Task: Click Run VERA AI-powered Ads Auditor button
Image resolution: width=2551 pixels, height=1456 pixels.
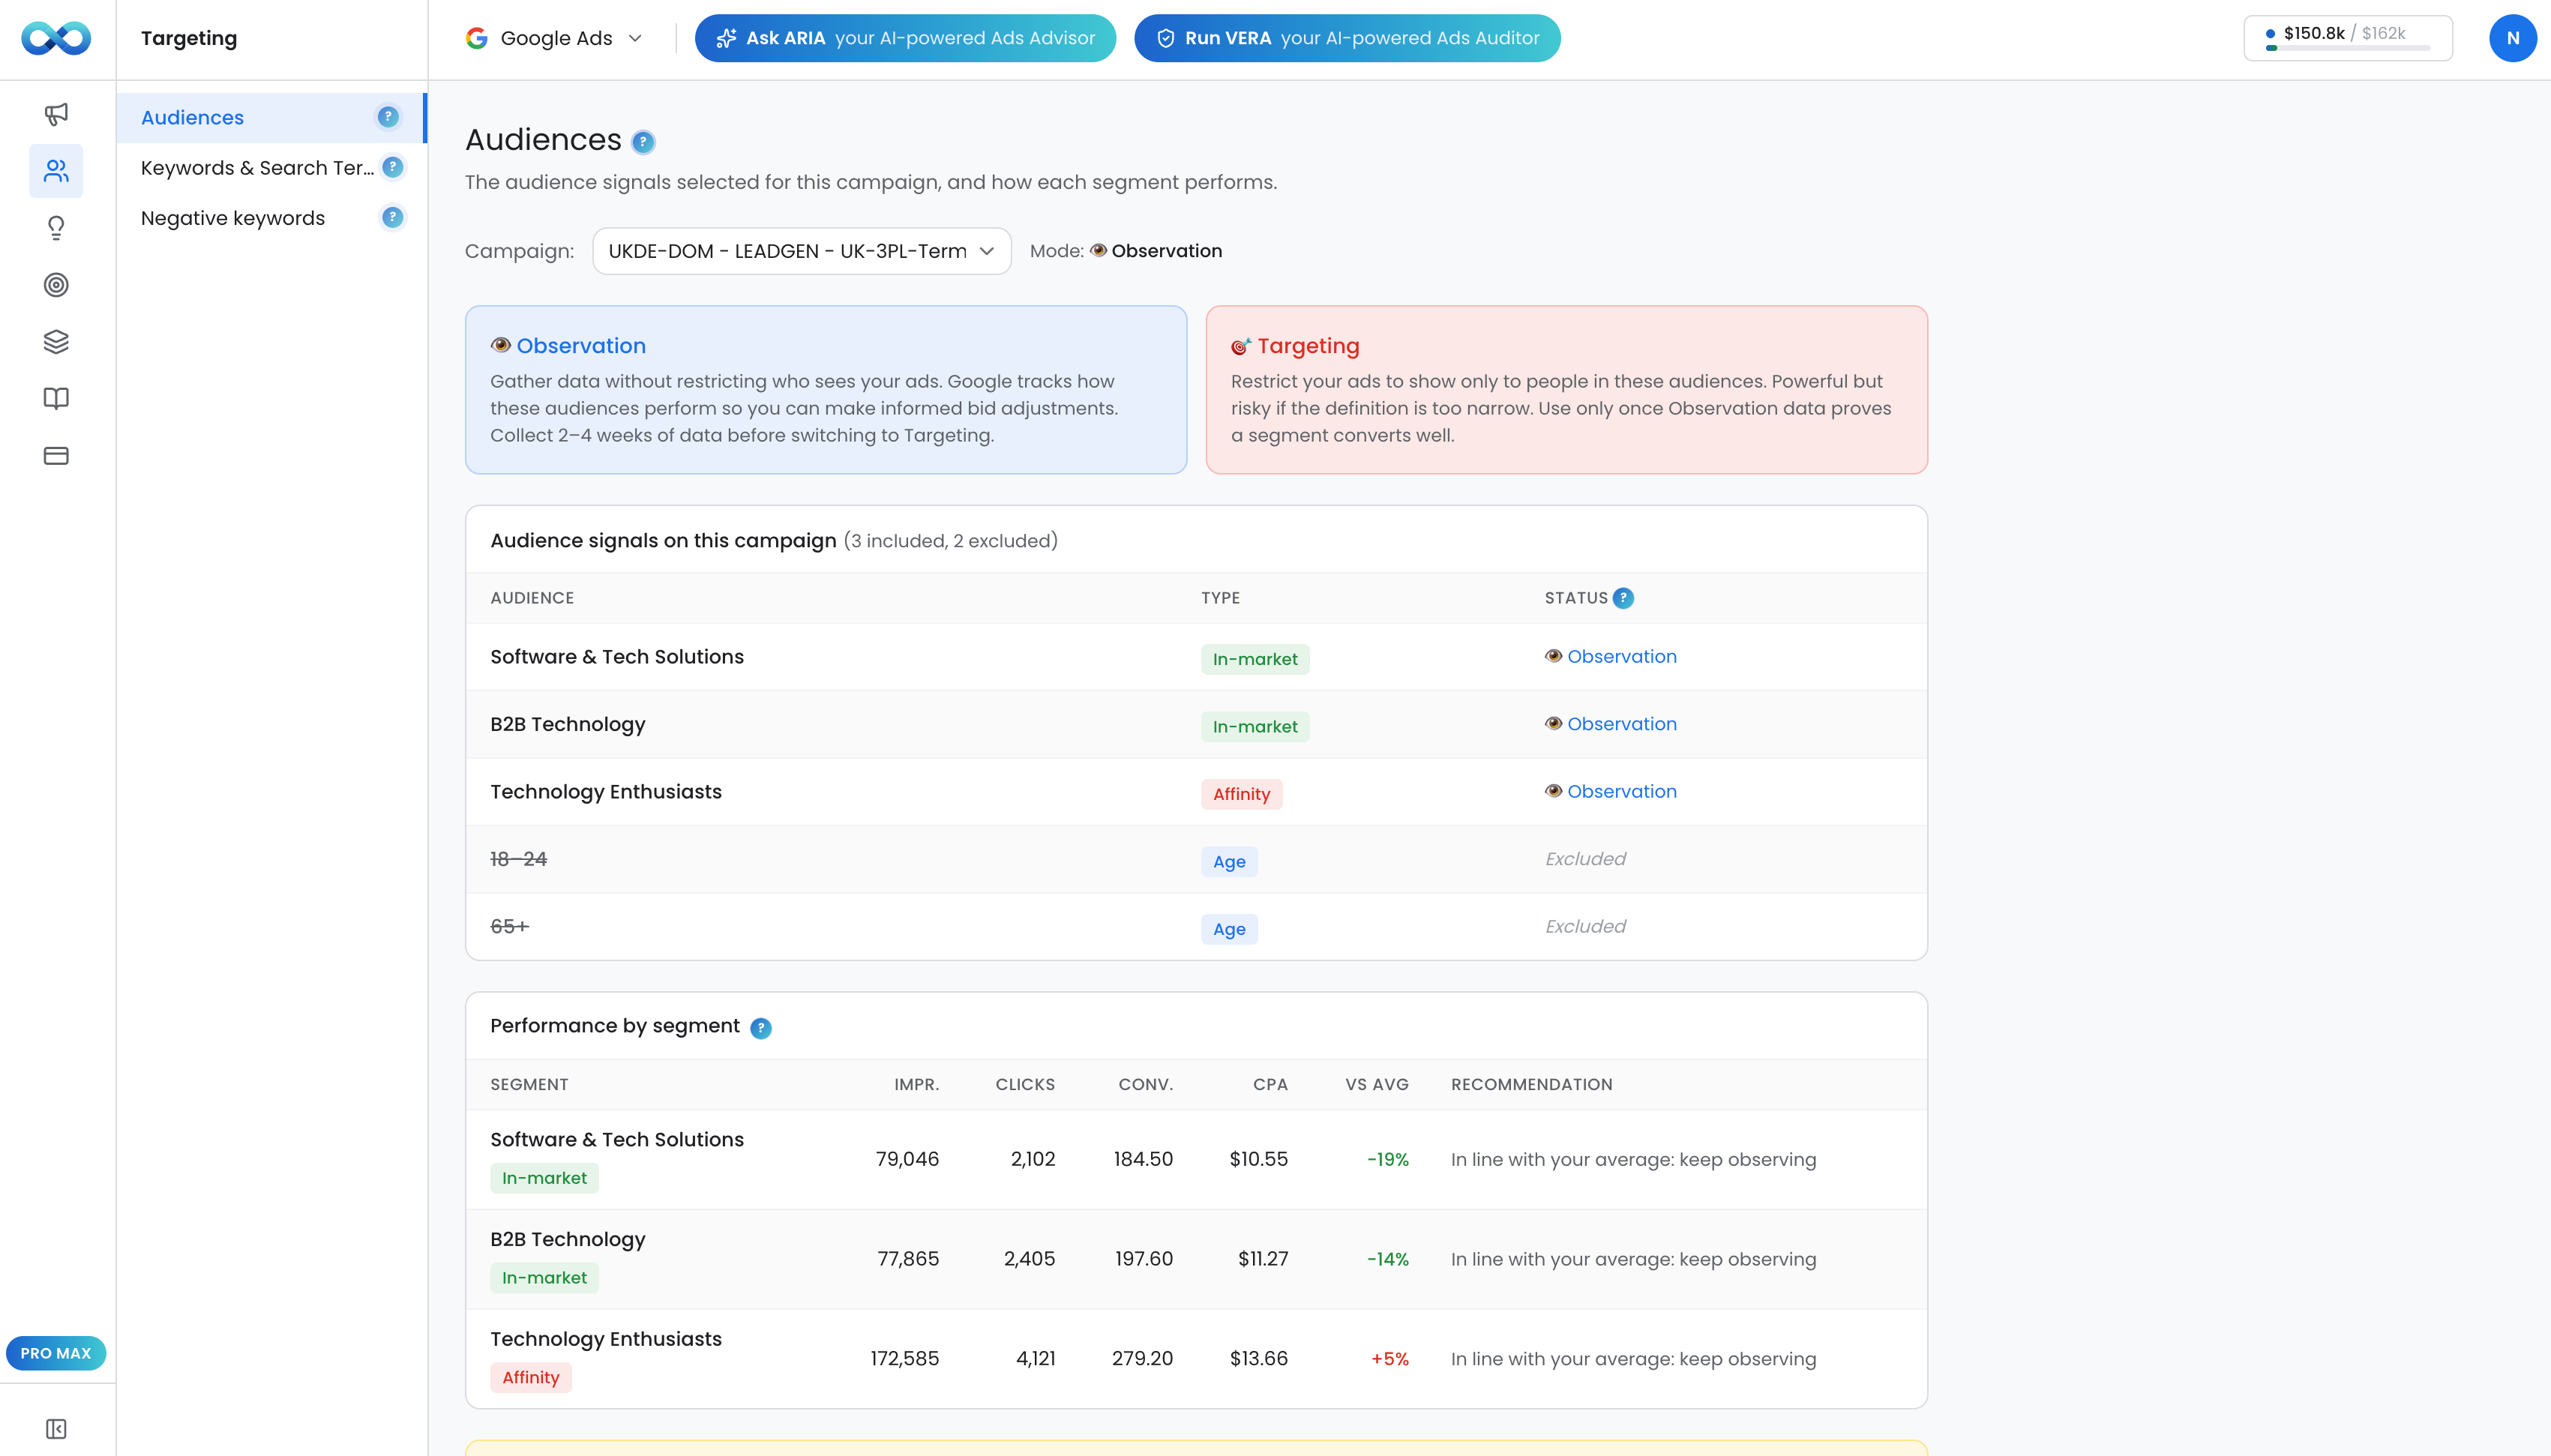Action: 1347,38
